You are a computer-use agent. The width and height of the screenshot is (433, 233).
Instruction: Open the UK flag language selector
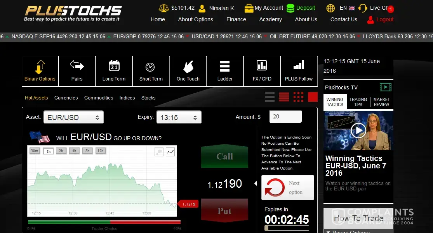(352, 8)
